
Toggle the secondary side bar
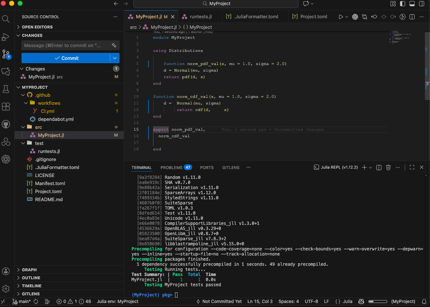pyautogui.click(x=421, y=4)
